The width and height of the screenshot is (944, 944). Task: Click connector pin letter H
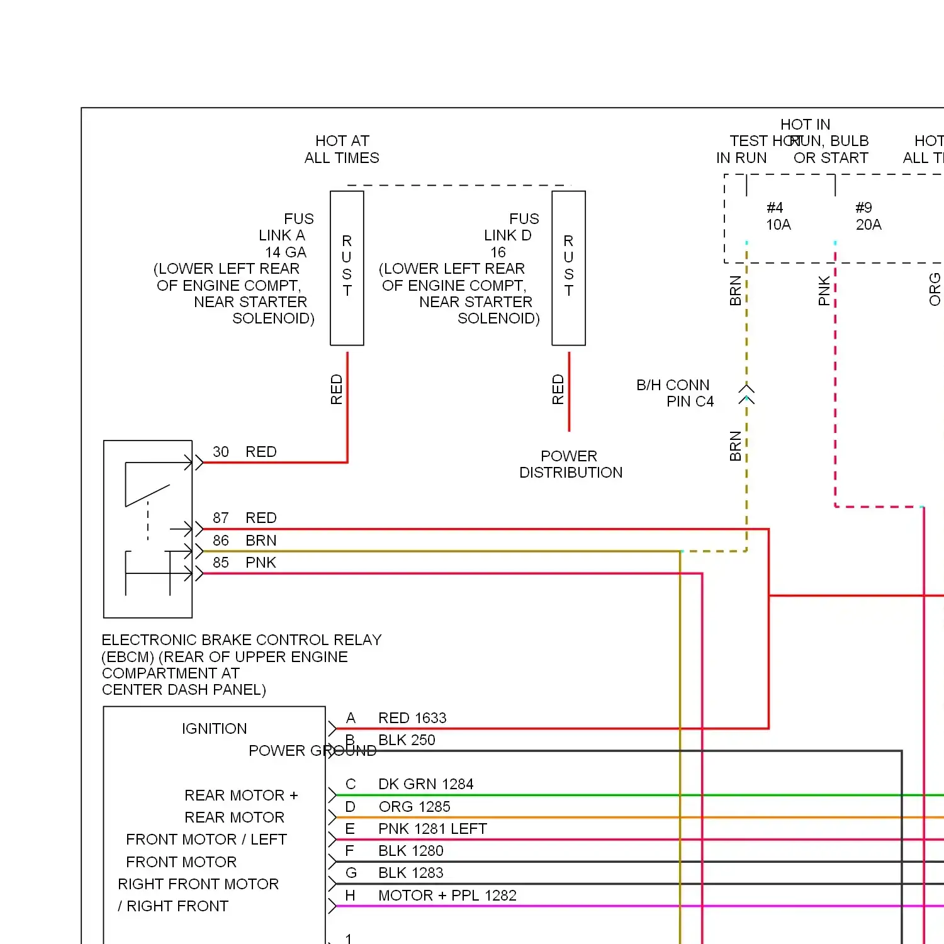(351, 896)
